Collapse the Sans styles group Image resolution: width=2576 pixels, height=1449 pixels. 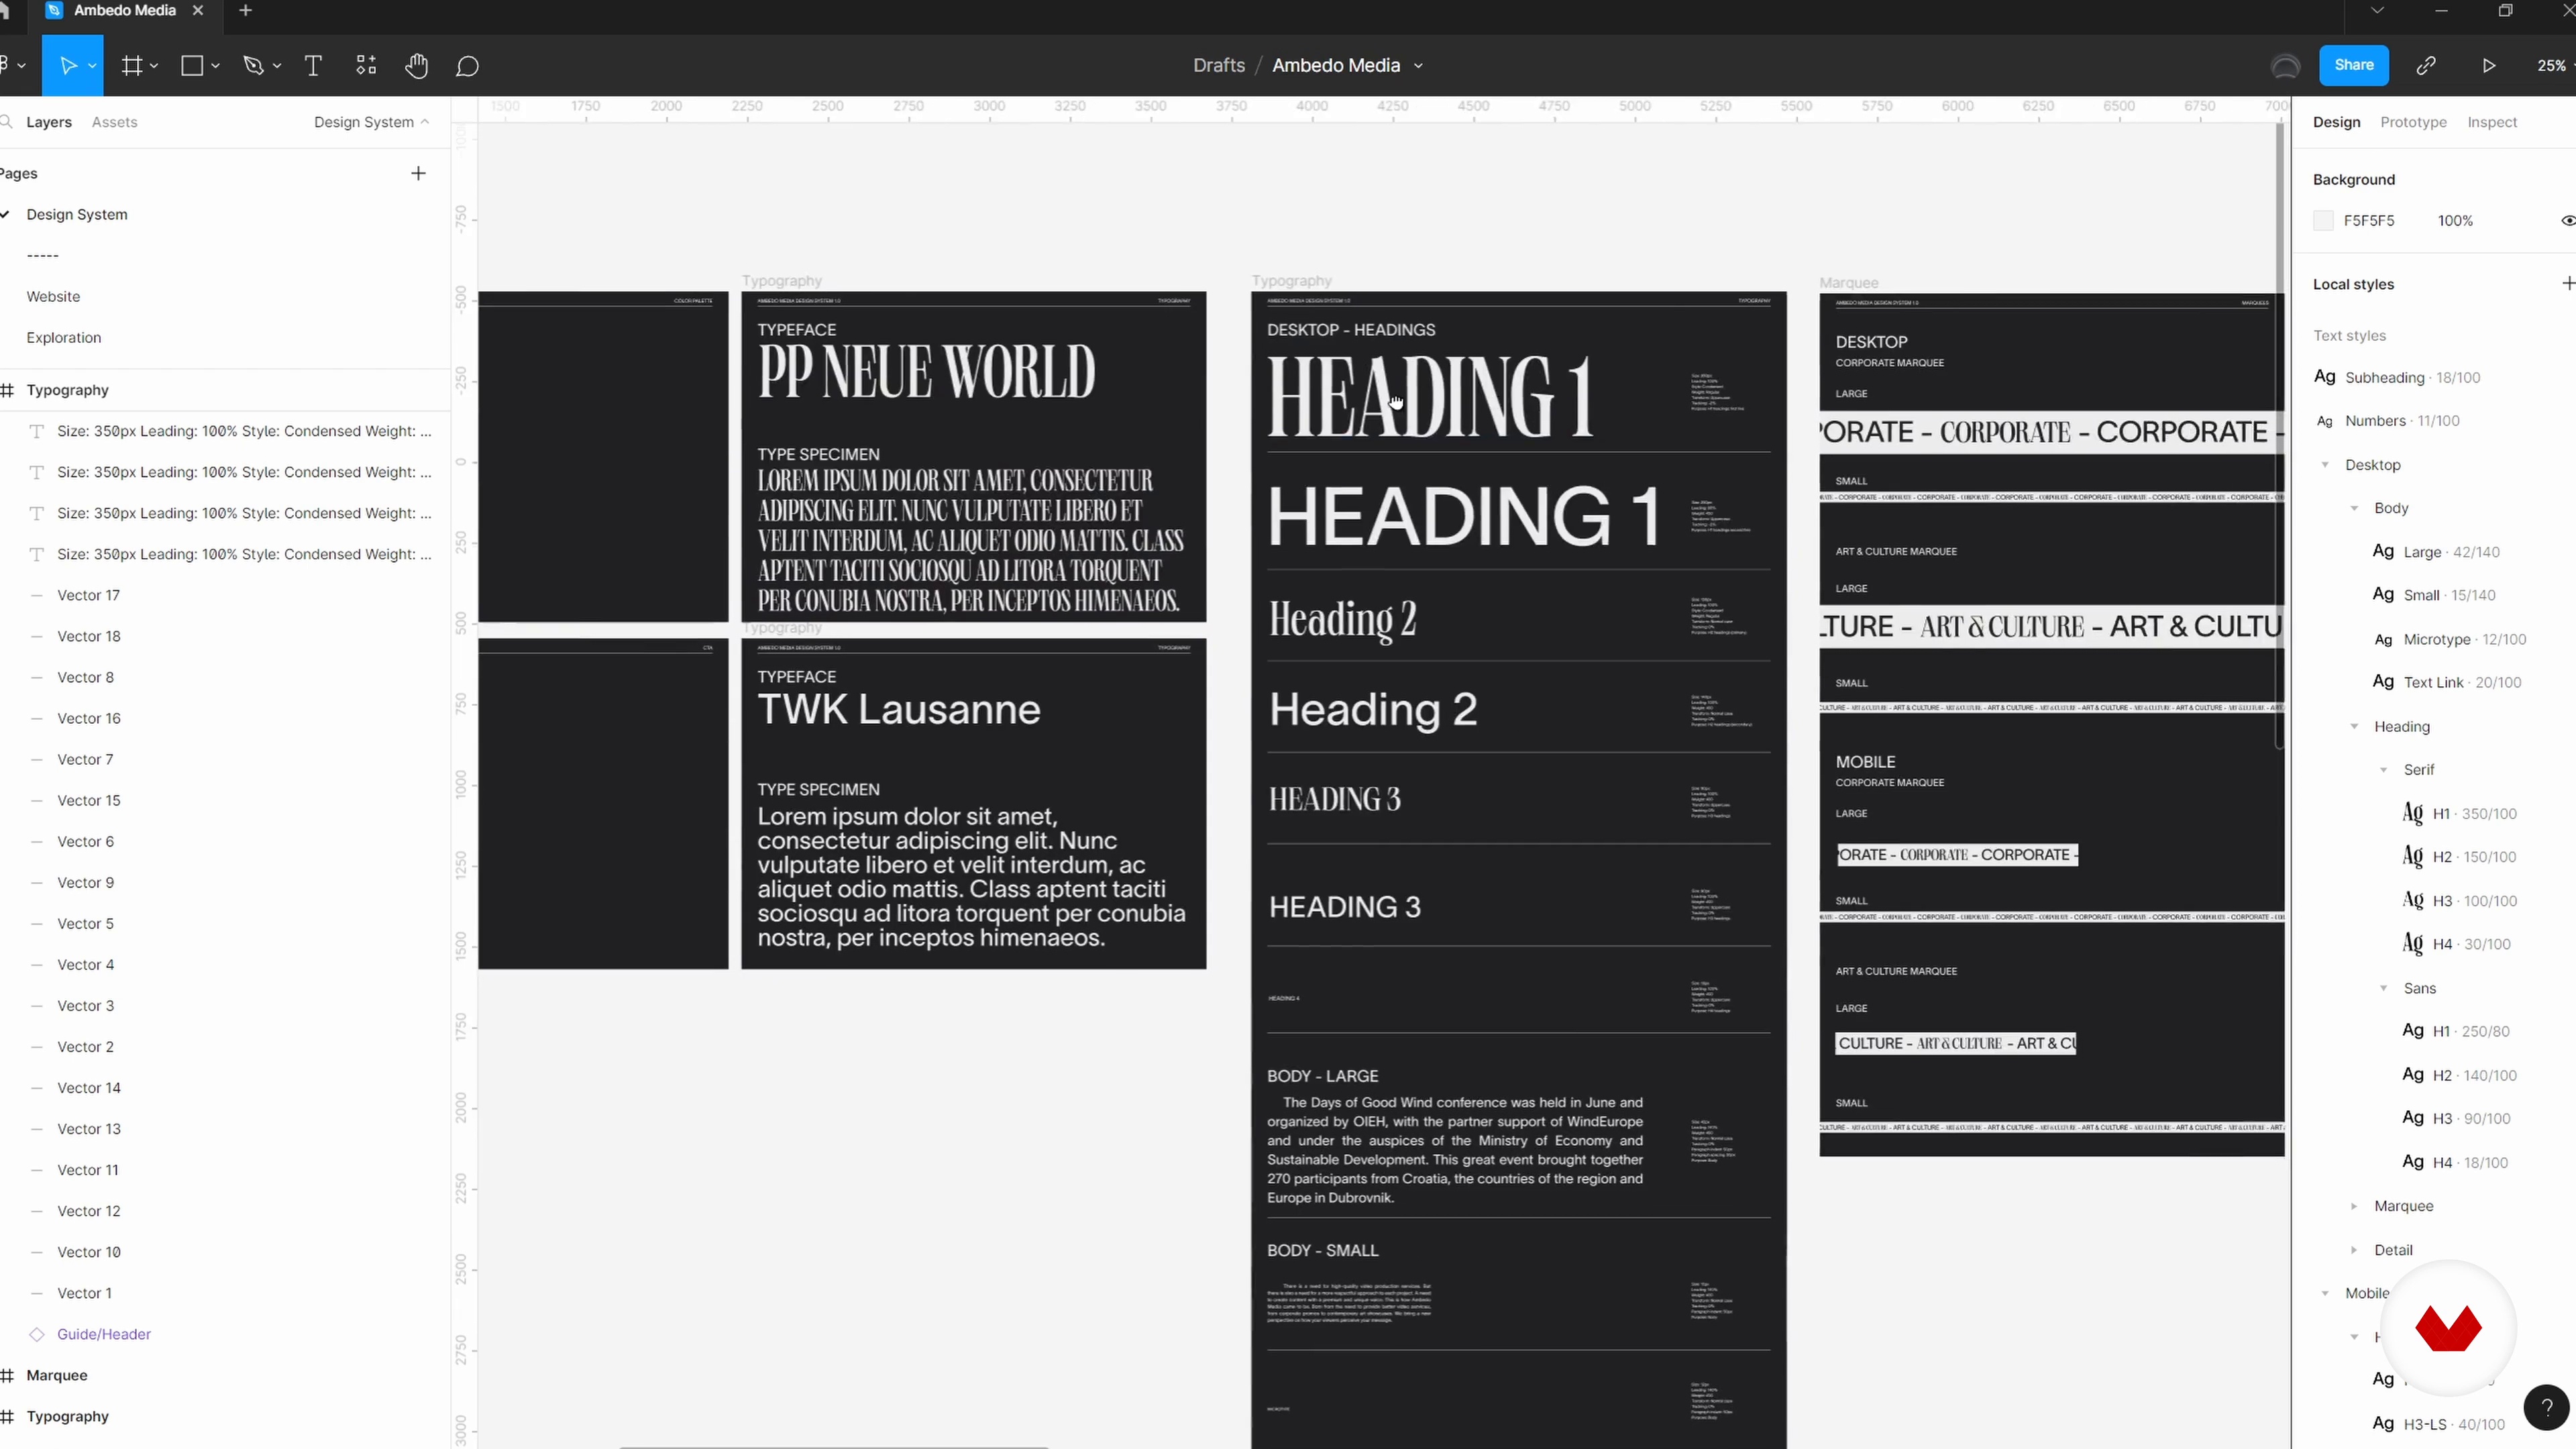click(x=2383, y=988)
